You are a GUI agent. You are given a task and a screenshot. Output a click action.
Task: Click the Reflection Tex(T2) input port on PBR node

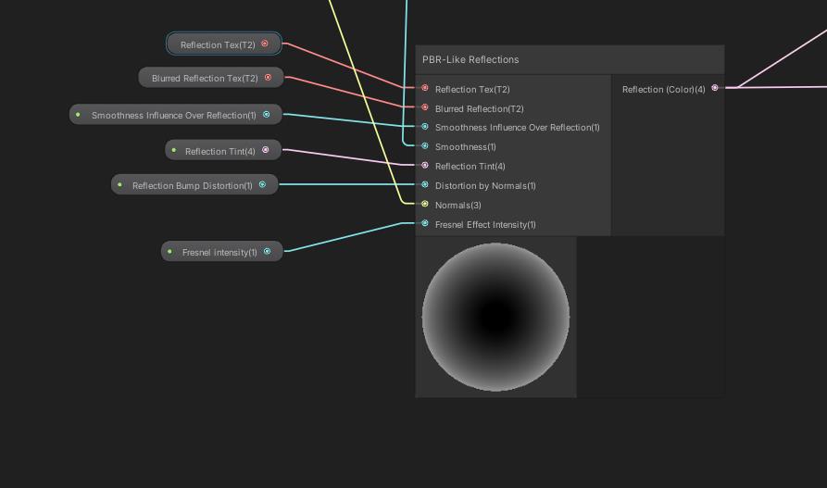(424, 88)
